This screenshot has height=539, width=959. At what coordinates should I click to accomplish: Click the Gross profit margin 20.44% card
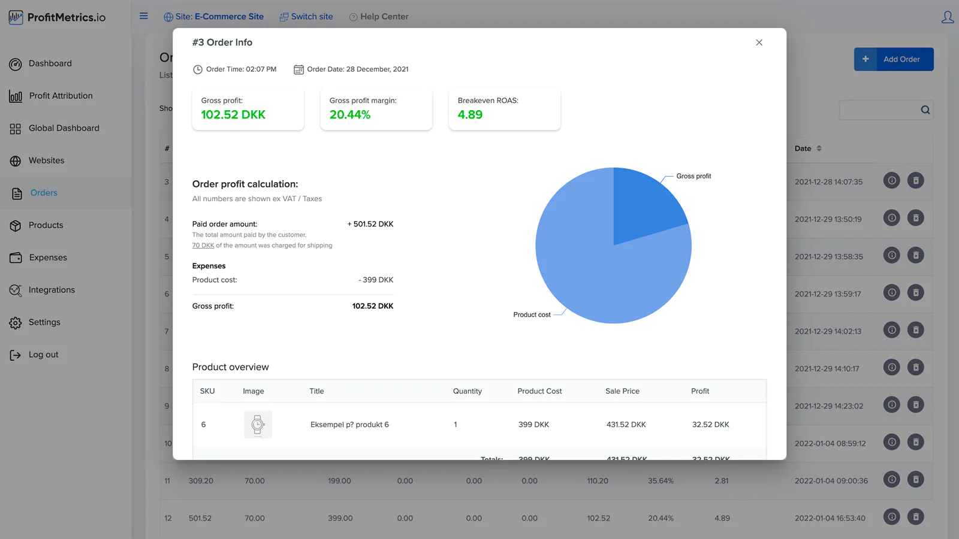(376, 109)
